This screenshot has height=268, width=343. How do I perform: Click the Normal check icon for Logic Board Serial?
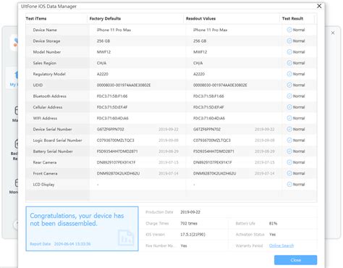[x=289, y=141]
